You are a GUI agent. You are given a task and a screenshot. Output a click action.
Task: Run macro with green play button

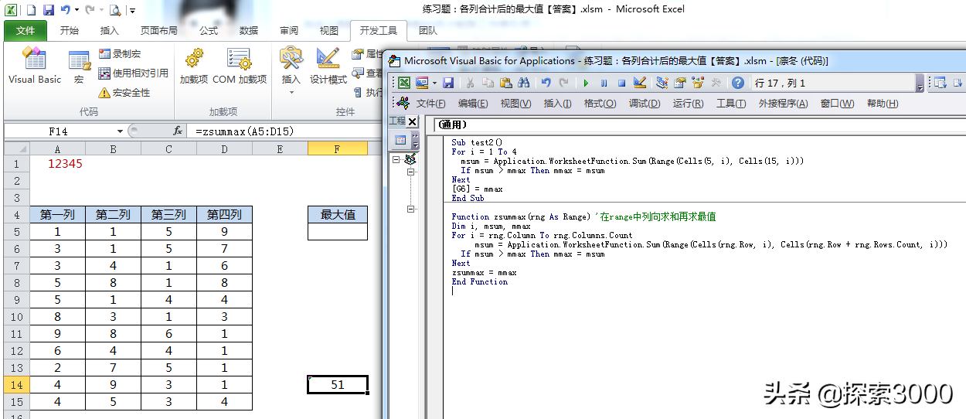586,83
